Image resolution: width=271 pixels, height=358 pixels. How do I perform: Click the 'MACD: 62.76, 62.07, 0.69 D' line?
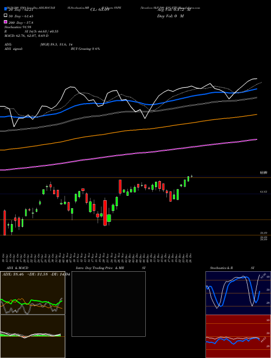(x=27, y=36)
